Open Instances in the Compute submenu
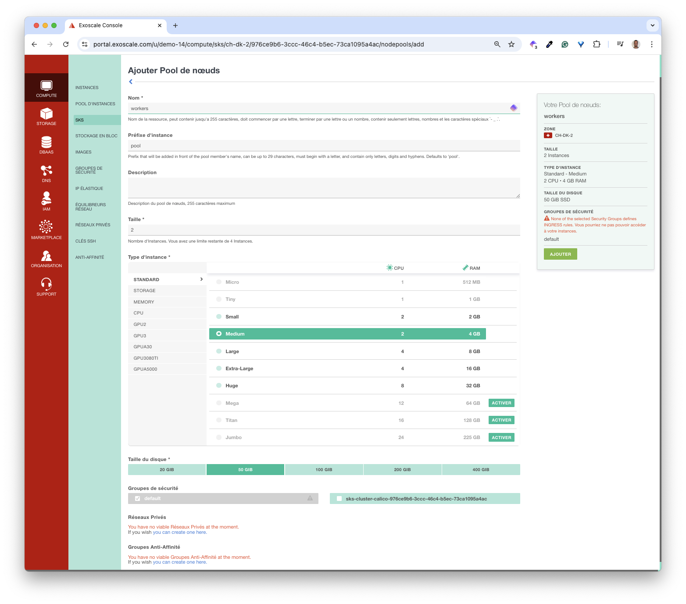 87,88
